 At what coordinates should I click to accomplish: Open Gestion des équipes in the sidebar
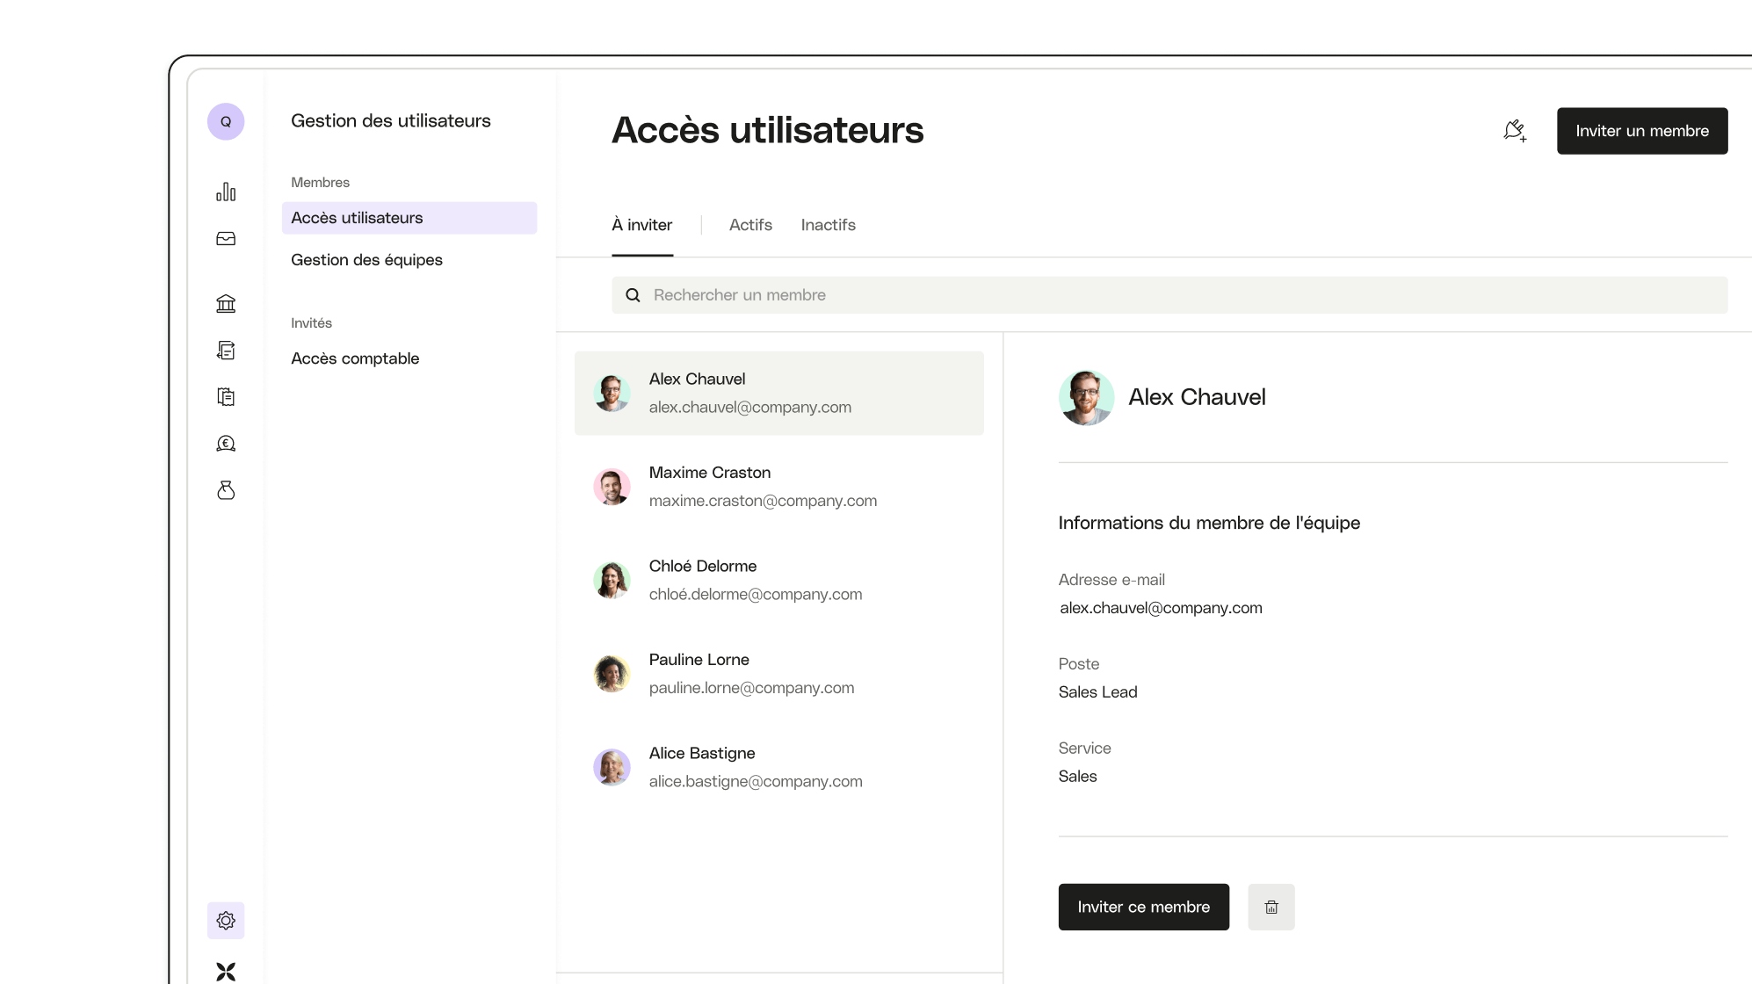point(366,260)
